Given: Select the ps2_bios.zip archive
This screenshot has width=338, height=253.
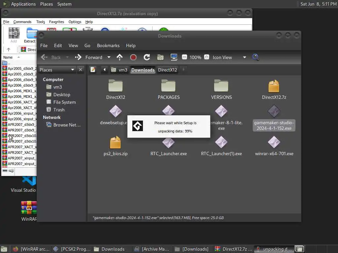Looking at the screenshot, I should click(116, 142).
